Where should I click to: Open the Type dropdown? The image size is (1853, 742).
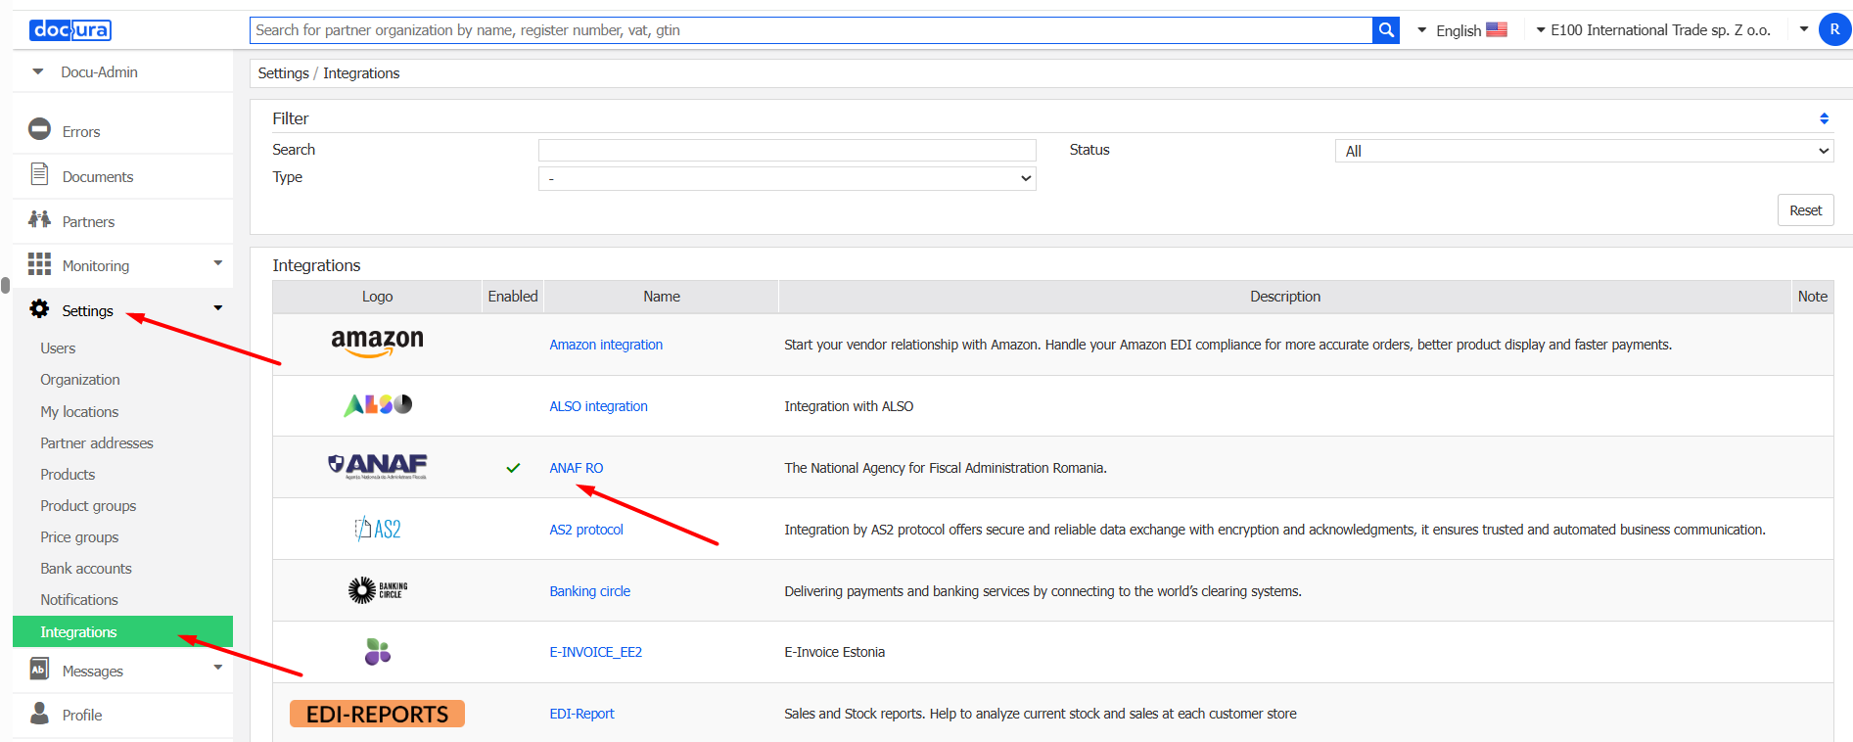(787, 178)
